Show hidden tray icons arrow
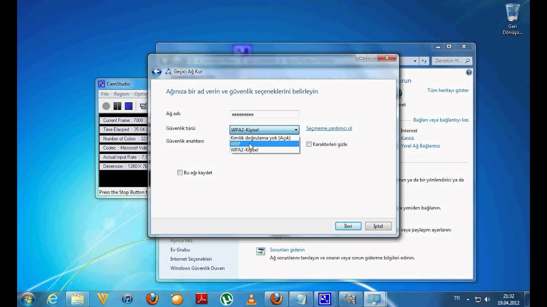Viewport: 547px width, 307px height. [468, 299]
